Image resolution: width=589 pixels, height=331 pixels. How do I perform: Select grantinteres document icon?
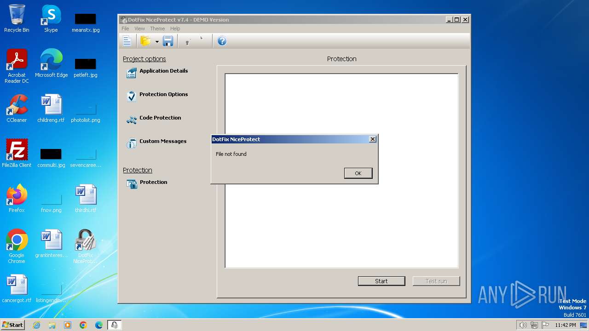(51, 244)
